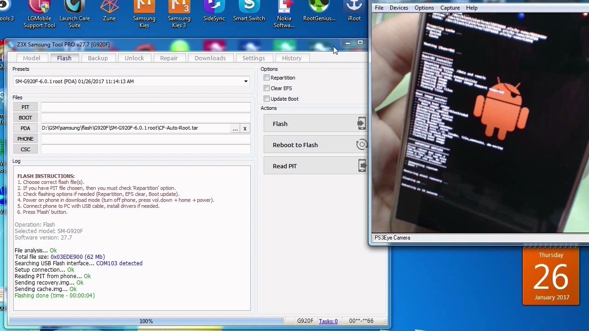Open the History tab
The width and height of the screenshot is (589, 331).
[x=292, y=58]
